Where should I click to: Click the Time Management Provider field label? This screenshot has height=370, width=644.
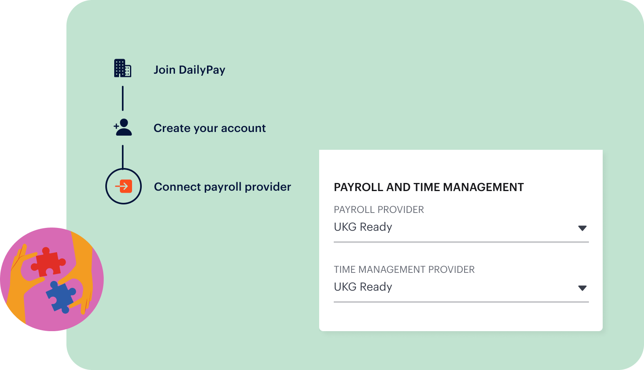pyautogui.click(x=404, y=270)
